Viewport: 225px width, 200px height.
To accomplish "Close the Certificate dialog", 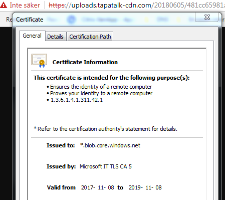I will point(207,17).
